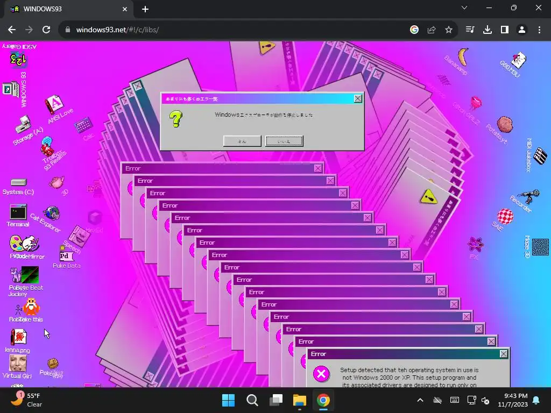Toggle the Chrome side panel

505,30
